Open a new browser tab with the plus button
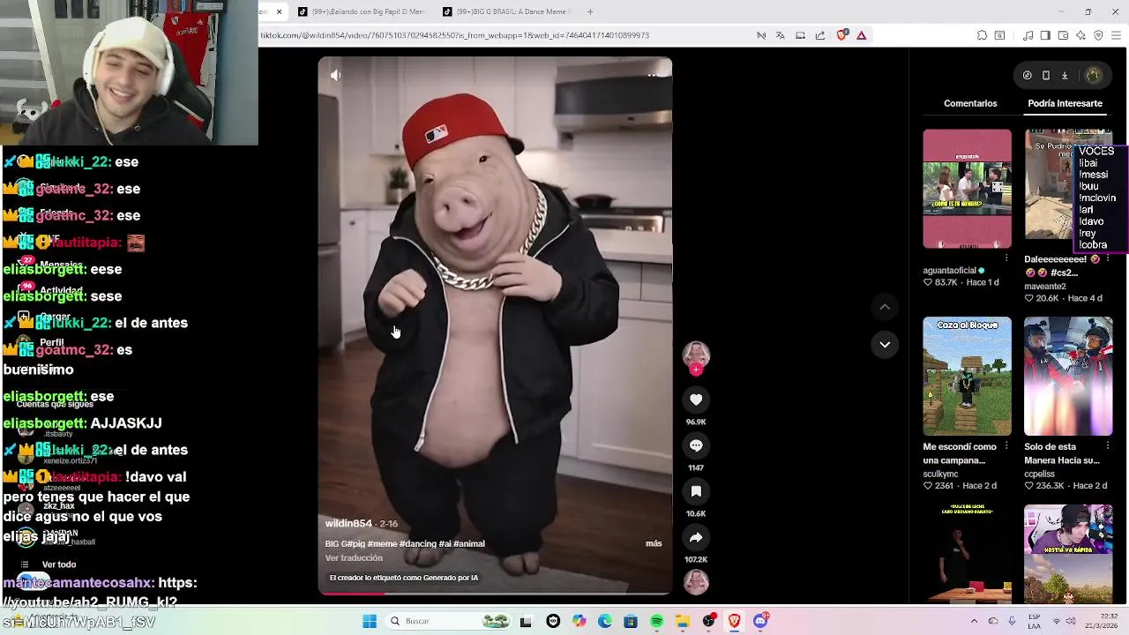Image resolution: width=1129 pixels, height=635 pixels. tap(590, 11)
